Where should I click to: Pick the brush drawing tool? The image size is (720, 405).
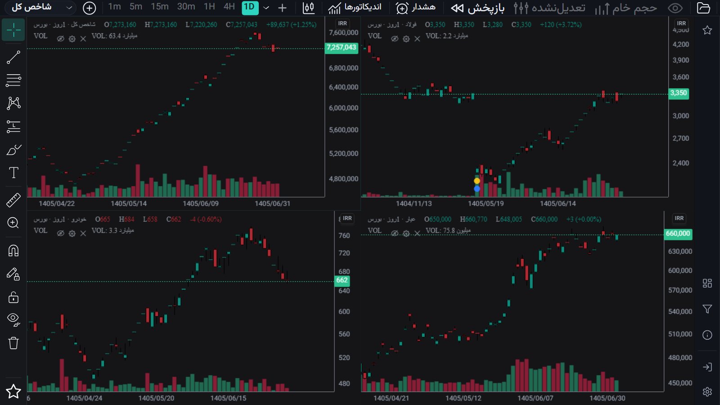[x=13, y=149]
